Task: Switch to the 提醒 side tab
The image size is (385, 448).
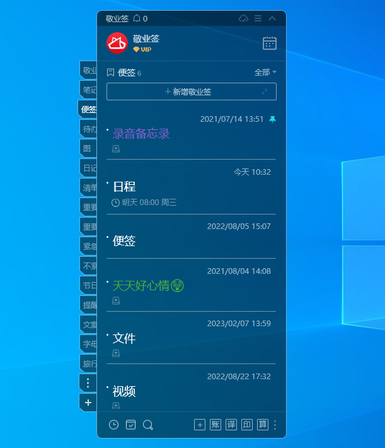Action: tap(89, 305)
